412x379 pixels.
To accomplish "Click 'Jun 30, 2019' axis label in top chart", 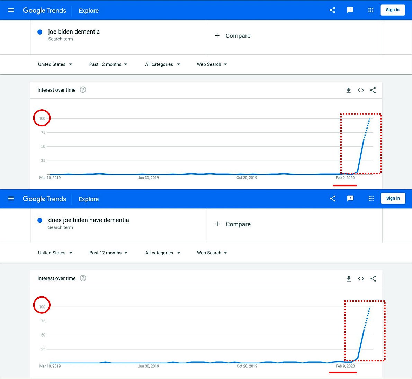I will pyautogui.click(x=148, y=178).
